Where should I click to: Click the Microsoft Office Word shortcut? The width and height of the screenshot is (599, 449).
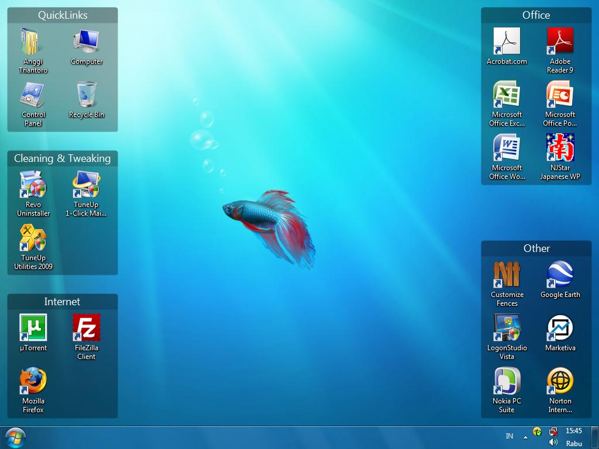[507, 148]
